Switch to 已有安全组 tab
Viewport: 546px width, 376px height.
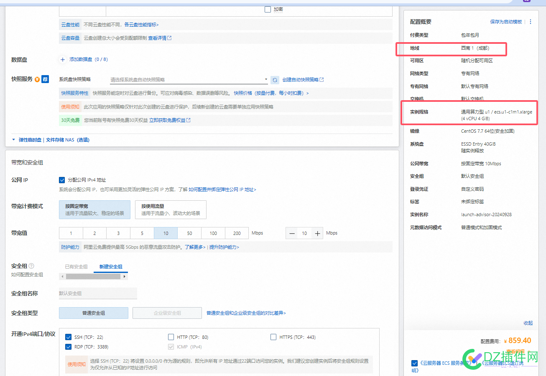pos(76,267)
